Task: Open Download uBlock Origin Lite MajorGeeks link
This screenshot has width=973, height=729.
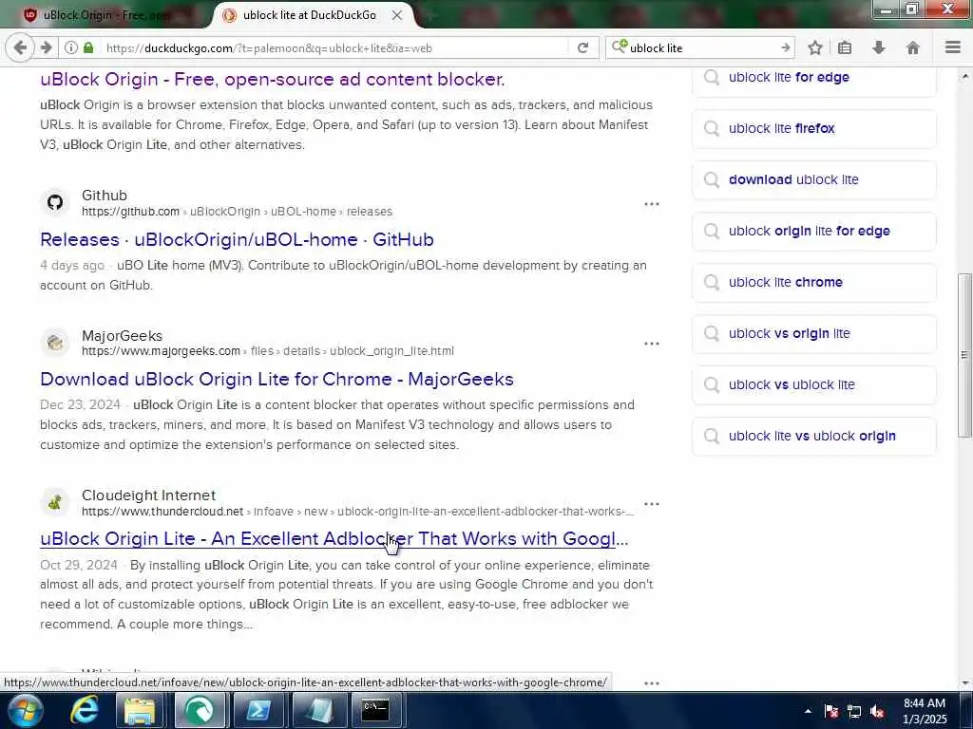Action: pos(277,379)
